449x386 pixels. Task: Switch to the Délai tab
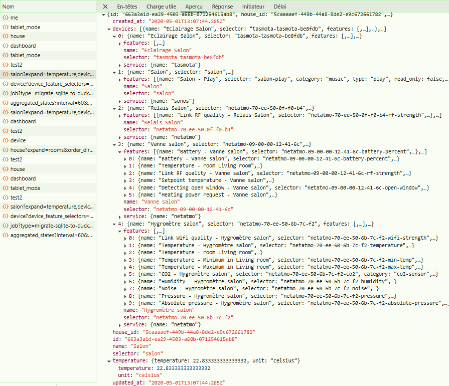click(280, 7)
